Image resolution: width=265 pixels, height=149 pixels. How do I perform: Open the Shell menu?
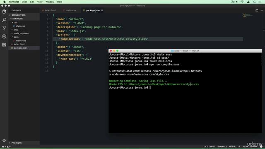(24, 2)
